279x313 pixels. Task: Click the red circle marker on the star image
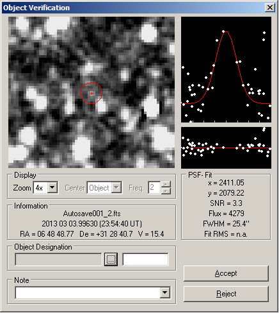[x=92, y=93]
